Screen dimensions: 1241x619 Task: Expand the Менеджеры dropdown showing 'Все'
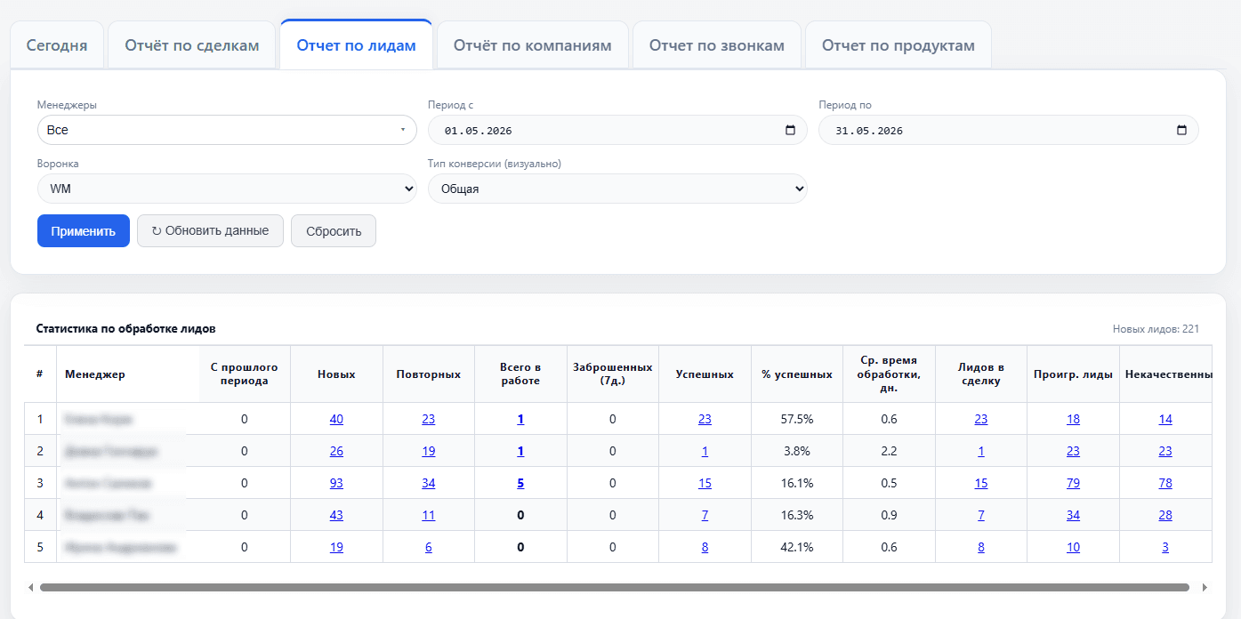pyautogui.click(x=227, y=130)
